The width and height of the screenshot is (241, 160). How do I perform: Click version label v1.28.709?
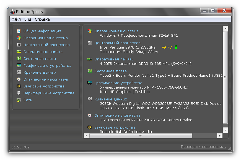click(20, 147)
